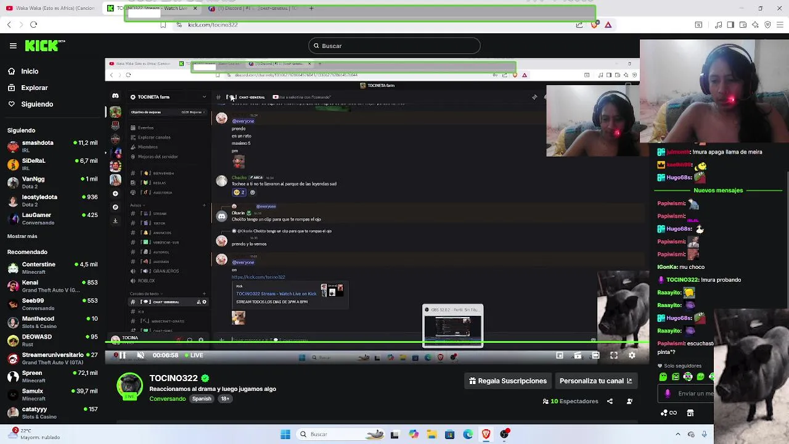789x444 pixels.
Task: Go back in browser
Action: coord(9,25)
